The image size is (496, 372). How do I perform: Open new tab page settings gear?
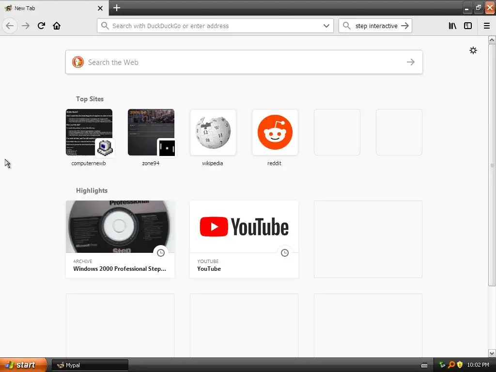[473, 50]
